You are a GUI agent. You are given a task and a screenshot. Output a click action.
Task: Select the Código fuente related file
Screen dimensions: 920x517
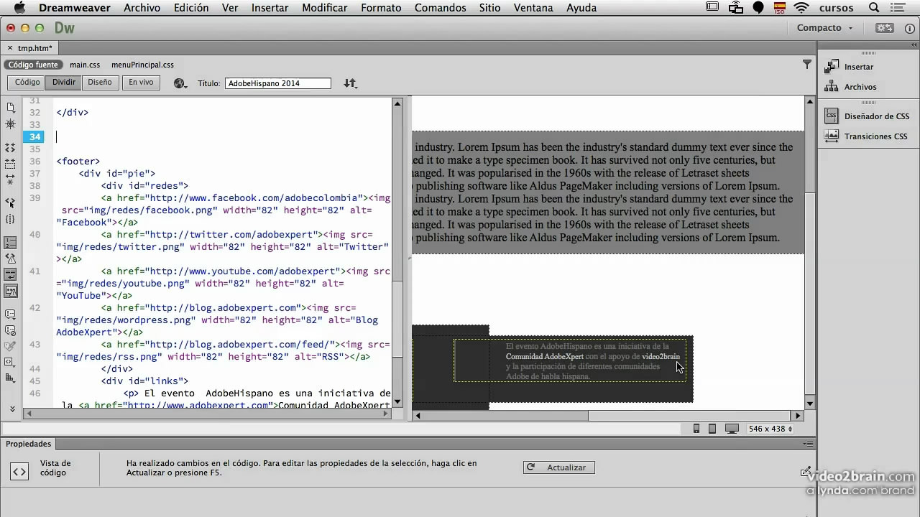(33, 65)
